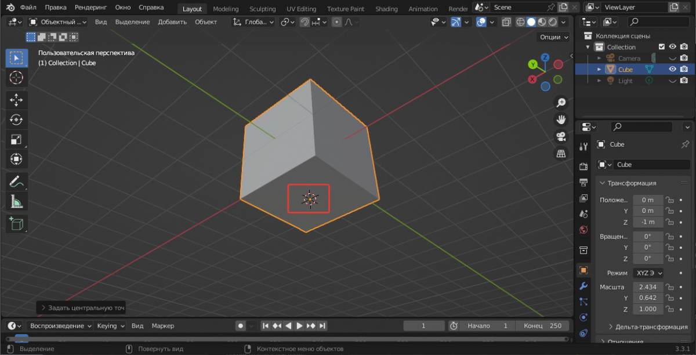Toggle X-ray display button

(x=506, y=22)
